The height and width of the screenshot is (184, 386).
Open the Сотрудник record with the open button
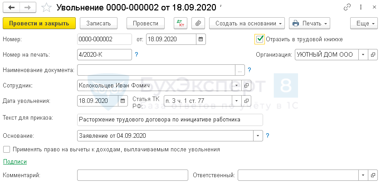pyautogui.click(x=247, y=85)
